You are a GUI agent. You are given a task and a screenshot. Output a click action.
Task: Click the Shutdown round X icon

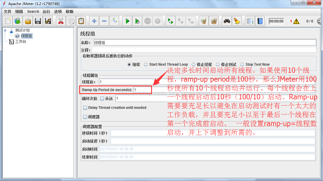click(158, 21)
